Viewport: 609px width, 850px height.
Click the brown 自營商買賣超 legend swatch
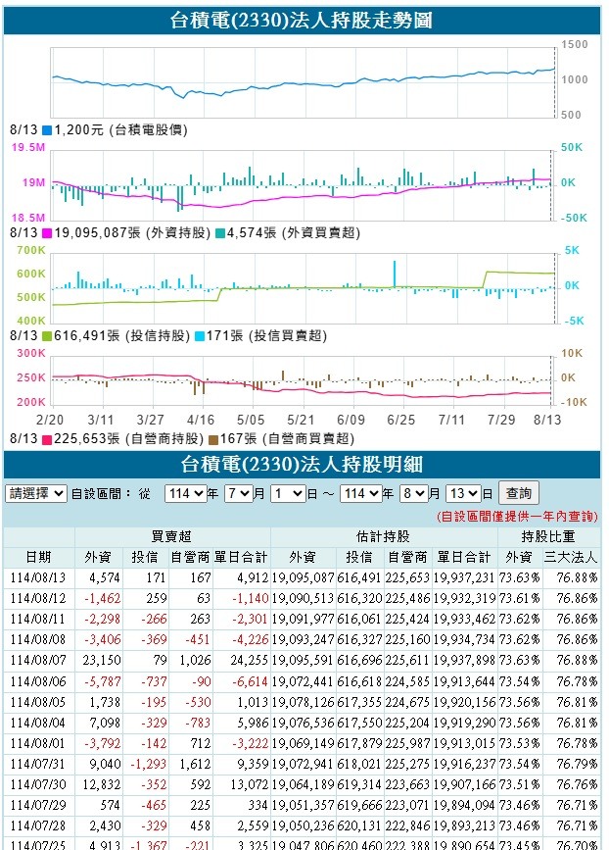[213, 439]
